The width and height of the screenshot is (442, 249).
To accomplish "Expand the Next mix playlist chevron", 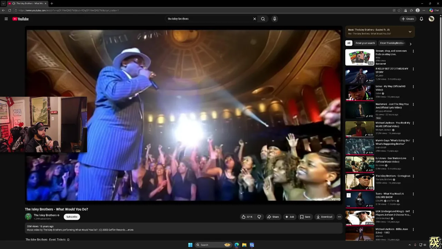I will pos(410,32).
